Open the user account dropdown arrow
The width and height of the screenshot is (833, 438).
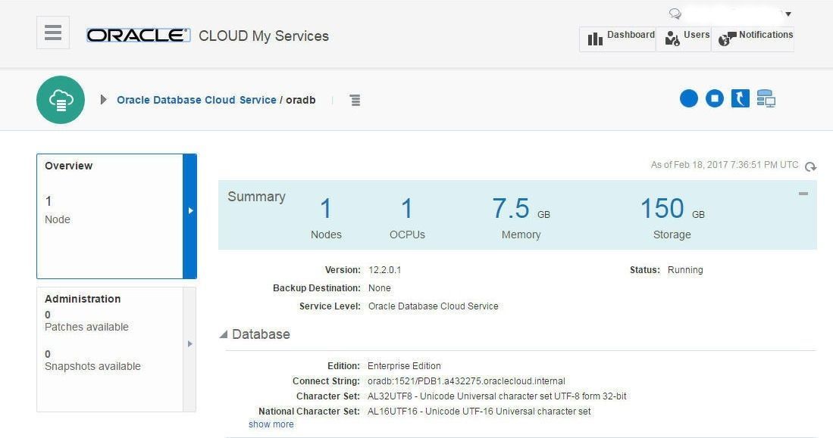788,14
